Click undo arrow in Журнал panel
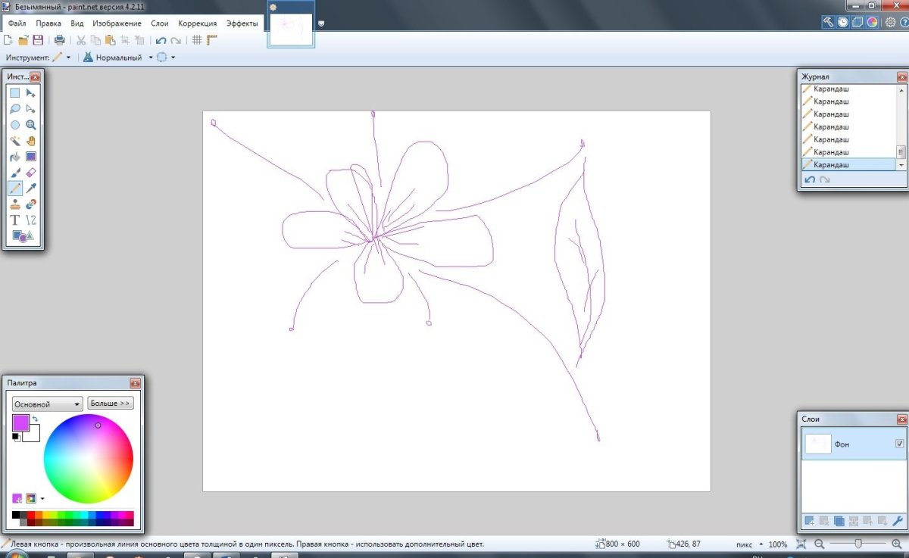 pyautogui.click(x=810, y=179)
